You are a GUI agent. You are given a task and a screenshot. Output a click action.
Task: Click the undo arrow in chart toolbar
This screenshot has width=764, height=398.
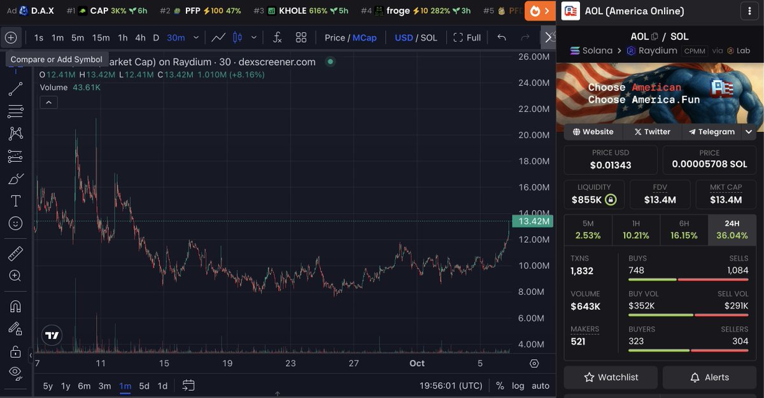pos(502,38)
